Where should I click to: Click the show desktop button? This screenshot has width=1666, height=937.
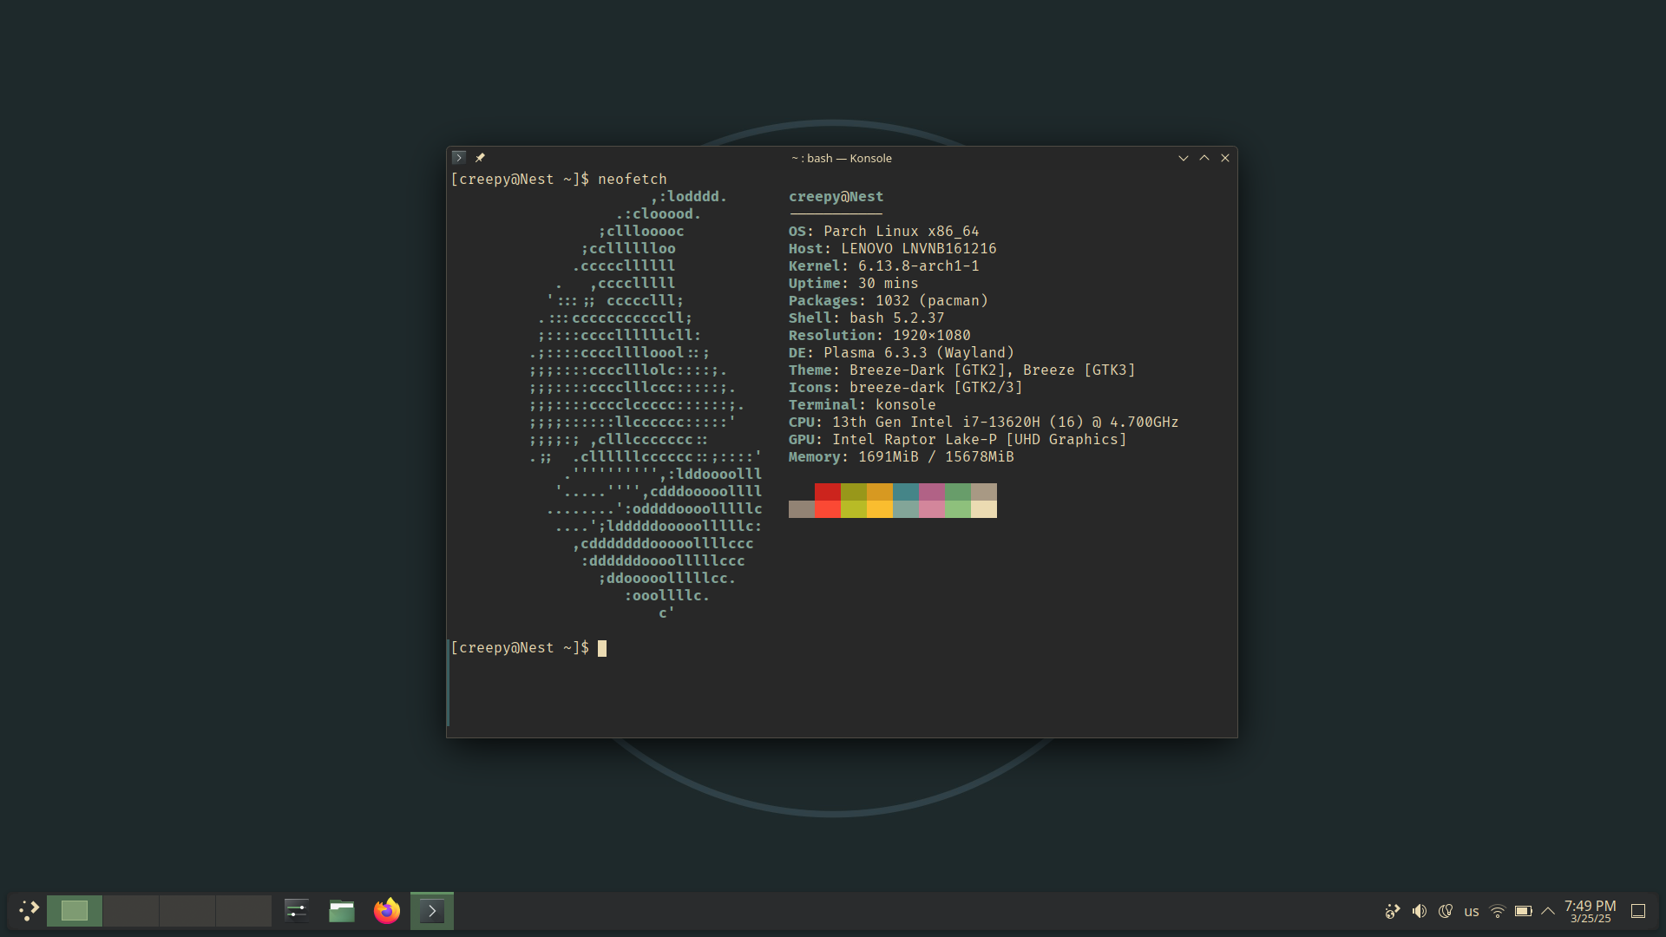[1638, 911]
